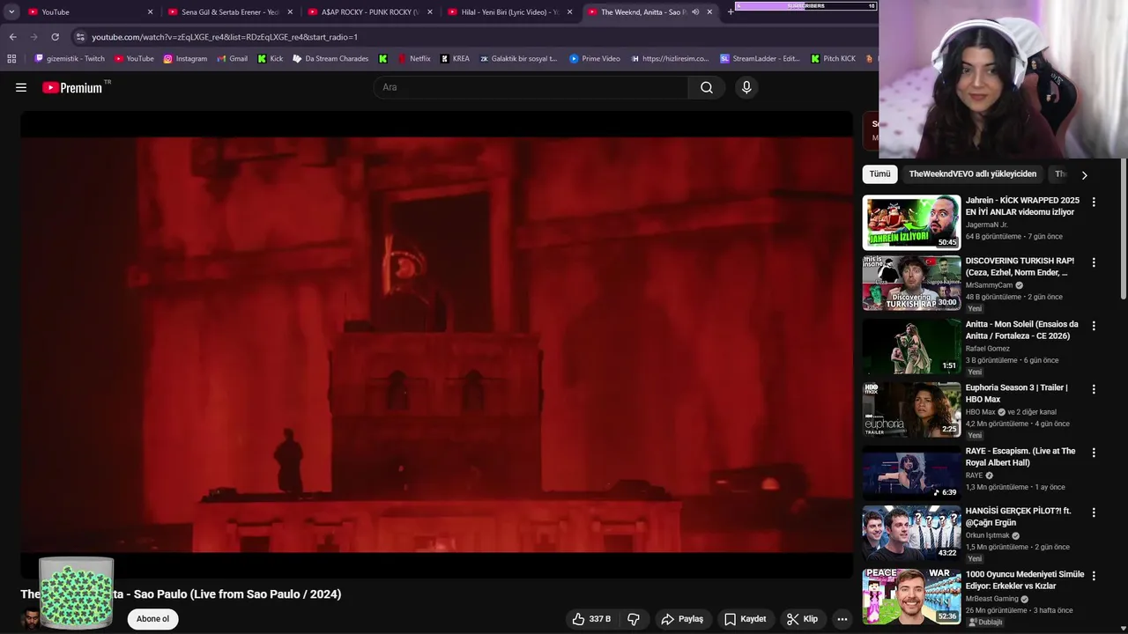Open options menu for Jahrein KICK WRAPPED video
The image size is (1128, 634).
click(1094, 202)
